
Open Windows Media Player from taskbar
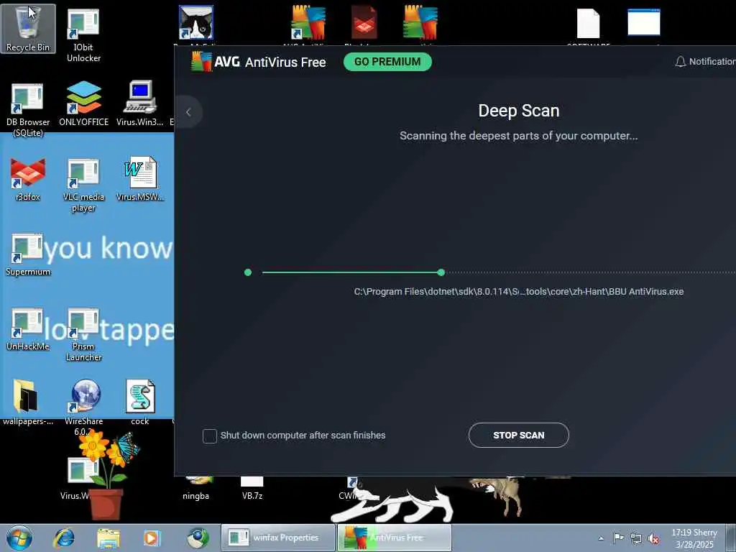click(x=151, y=538)
